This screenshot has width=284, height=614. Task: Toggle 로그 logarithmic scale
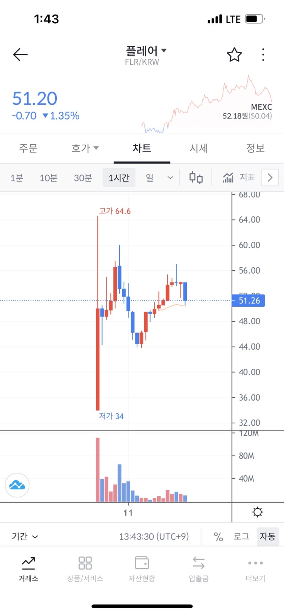241,537
